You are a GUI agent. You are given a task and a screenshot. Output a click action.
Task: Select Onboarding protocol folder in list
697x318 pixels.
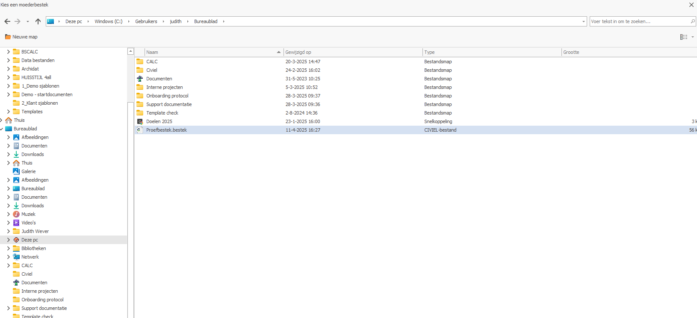tap(167, 96)
